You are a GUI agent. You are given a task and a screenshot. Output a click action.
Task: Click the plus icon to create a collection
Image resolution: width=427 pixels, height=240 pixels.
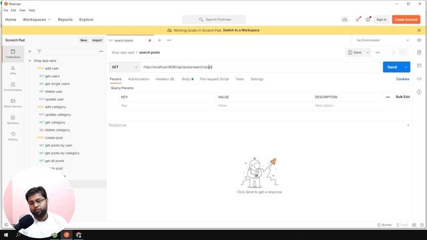(x=29, y=51)
